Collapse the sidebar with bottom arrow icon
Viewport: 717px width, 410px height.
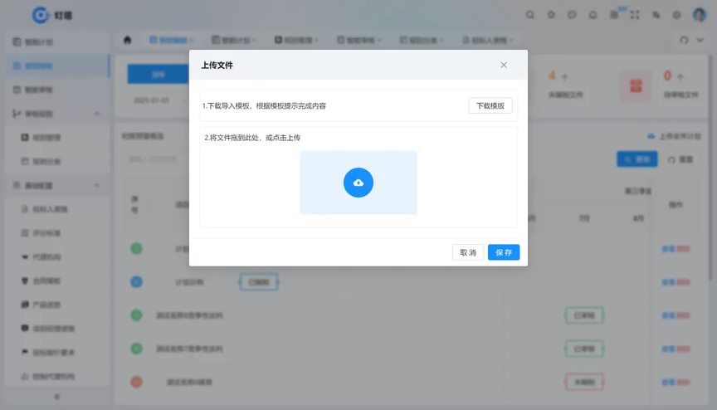(x=57, y=397)
